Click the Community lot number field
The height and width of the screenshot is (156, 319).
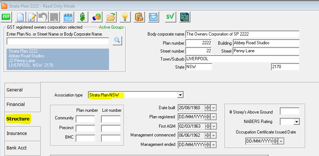pyautogui.click(x=111, y=119)
